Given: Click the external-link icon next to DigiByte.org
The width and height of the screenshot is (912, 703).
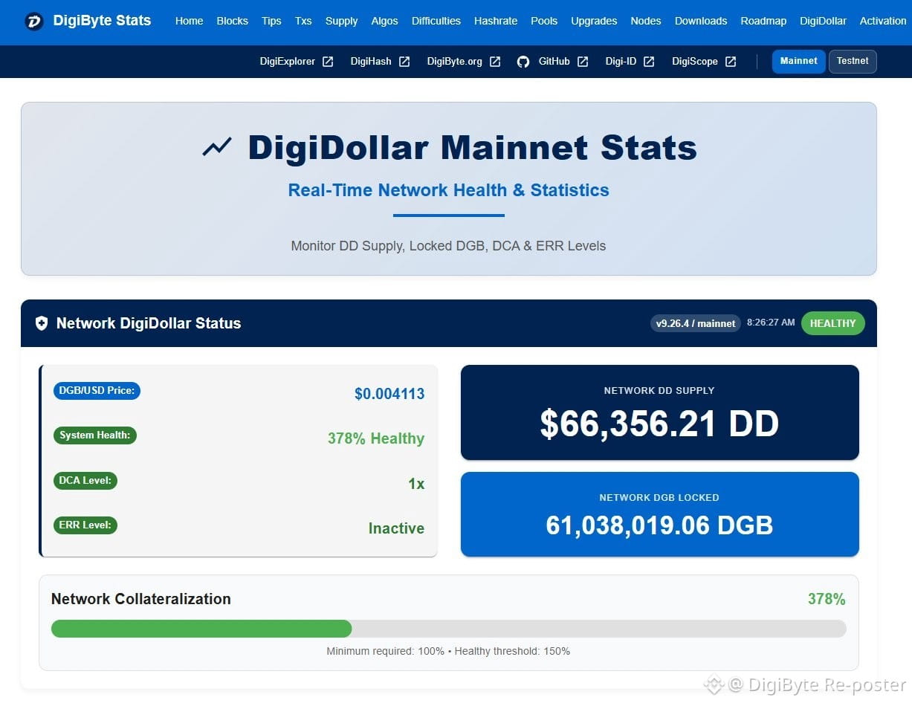Looking at the screenshot, I should point(495,62).
